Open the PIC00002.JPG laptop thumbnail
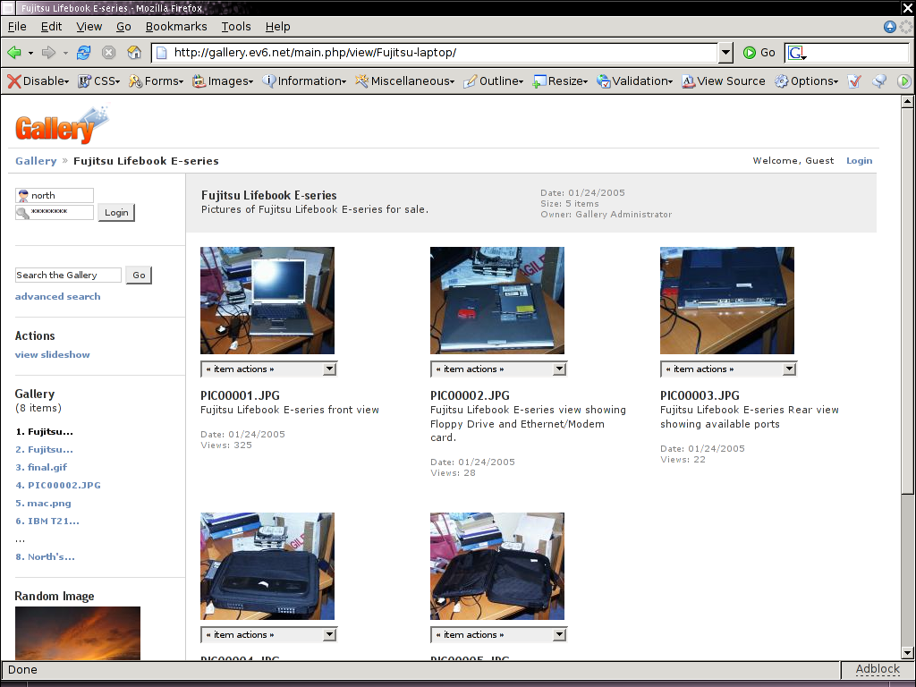Screen dimensions: 916x687 [496, 301]
